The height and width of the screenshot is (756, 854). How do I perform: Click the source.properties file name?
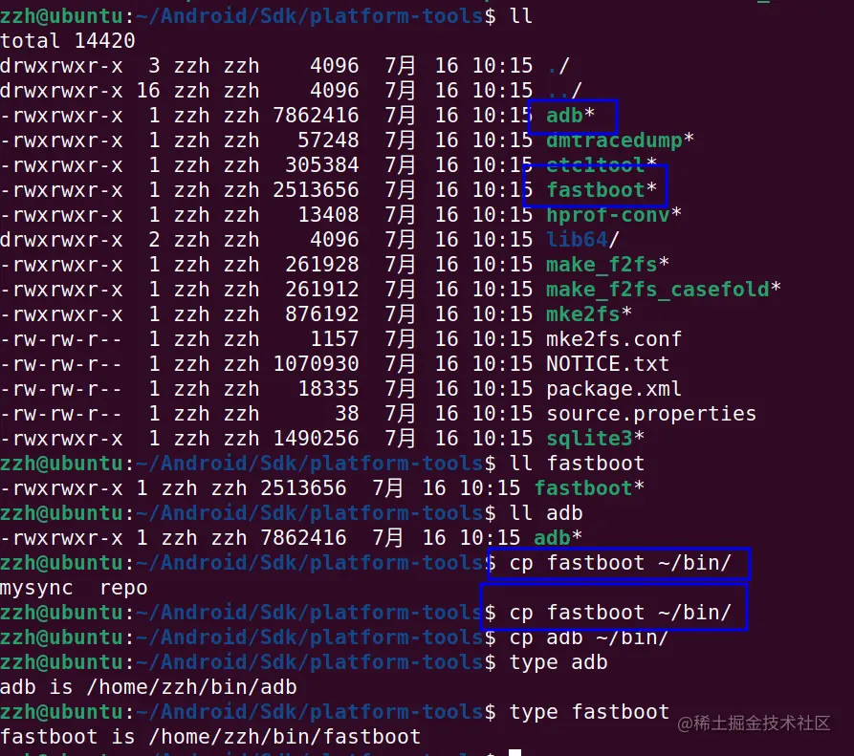651,414
